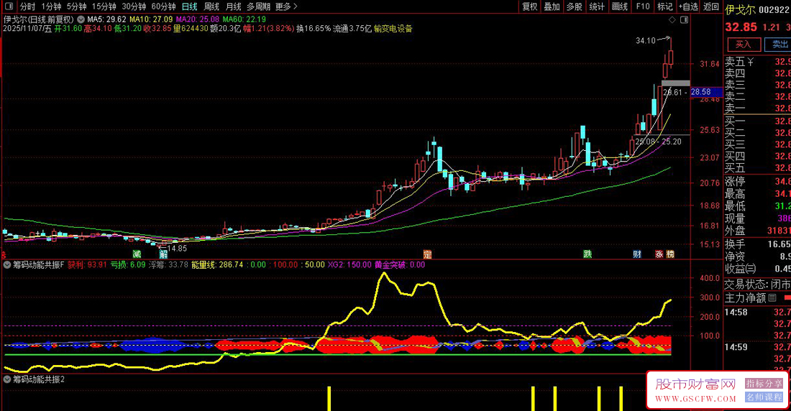Expand 筹码动能共振F indicator menu
791x411 pixels.
click(x=7, y=264)
